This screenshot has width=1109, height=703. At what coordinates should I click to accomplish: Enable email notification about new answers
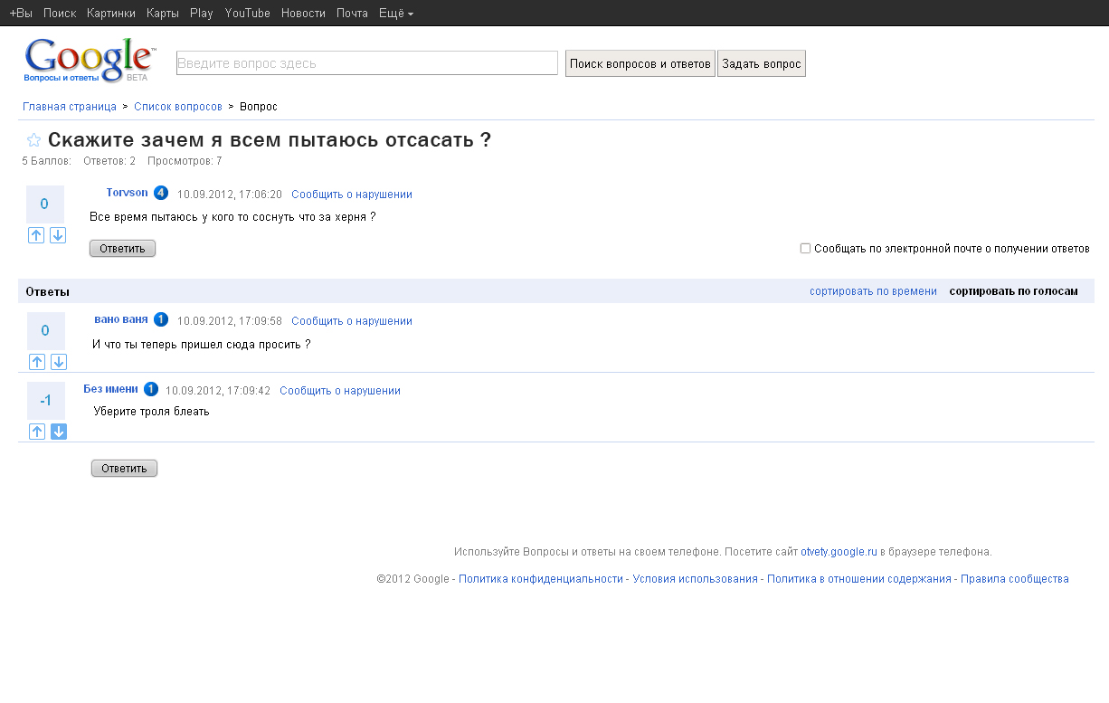pos(805,248)
